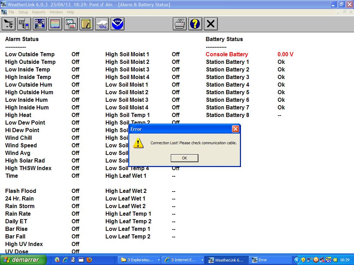The image size is (354, 265).
Task: Click the High Leaf Wet 1 label
Action: point(126,176)
